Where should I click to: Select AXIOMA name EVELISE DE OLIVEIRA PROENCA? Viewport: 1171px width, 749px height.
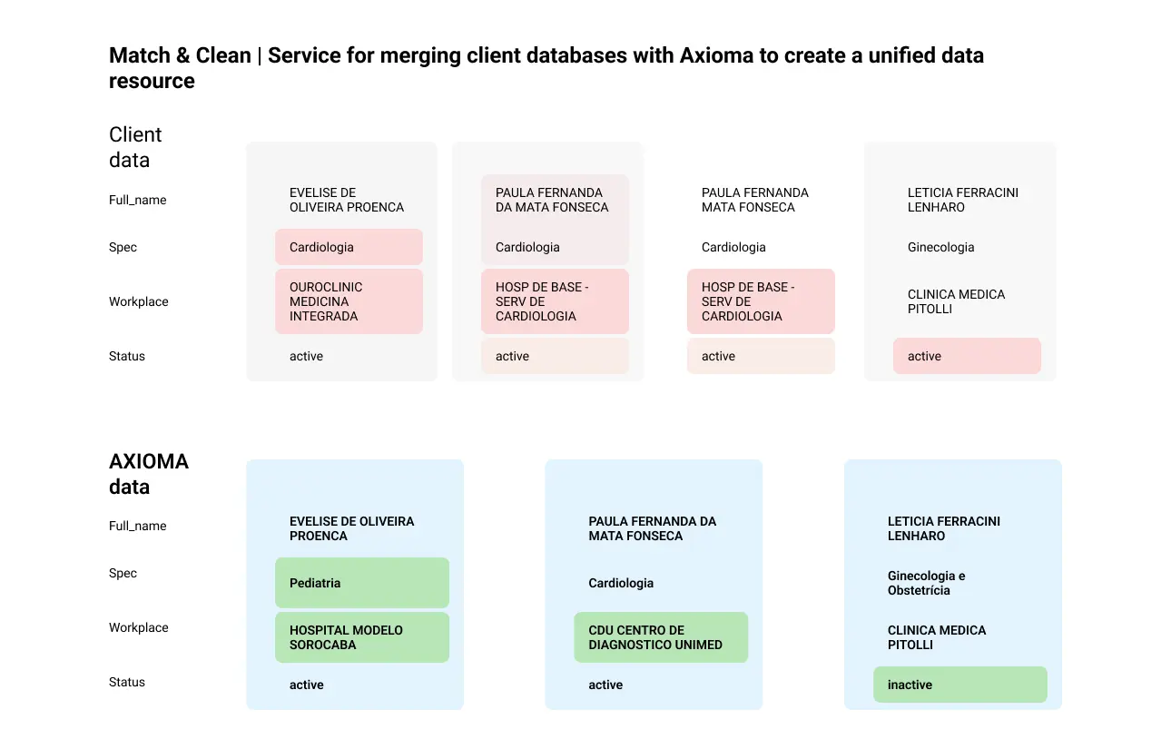(x=351, y=528)
